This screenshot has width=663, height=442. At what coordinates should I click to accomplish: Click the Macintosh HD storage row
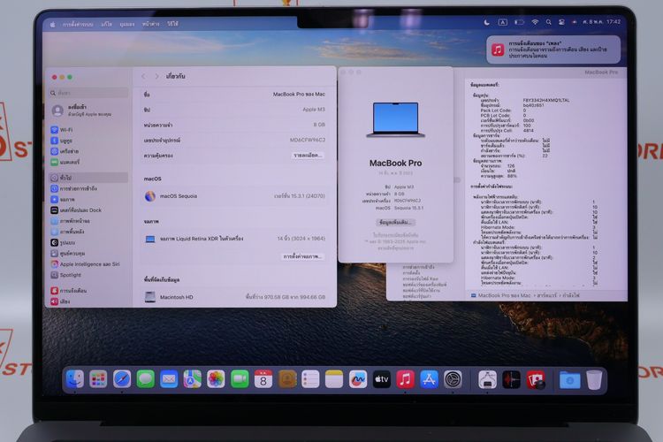(x=234, y=297)
